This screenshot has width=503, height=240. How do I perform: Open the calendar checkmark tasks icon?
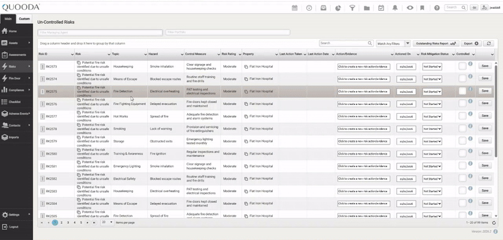coord(381,8)
